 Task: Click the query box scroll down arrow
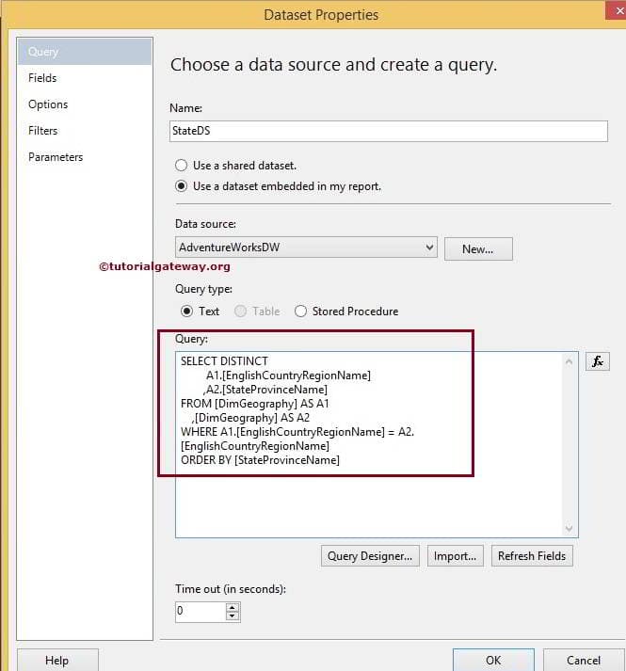pyautogui.click(x=570, y=528)
